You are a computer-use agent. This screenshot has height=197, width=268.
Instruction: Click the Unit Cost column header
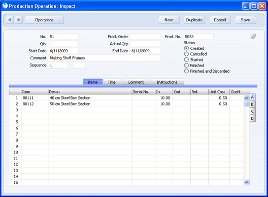pyautogui.click(x=219, y=92)
